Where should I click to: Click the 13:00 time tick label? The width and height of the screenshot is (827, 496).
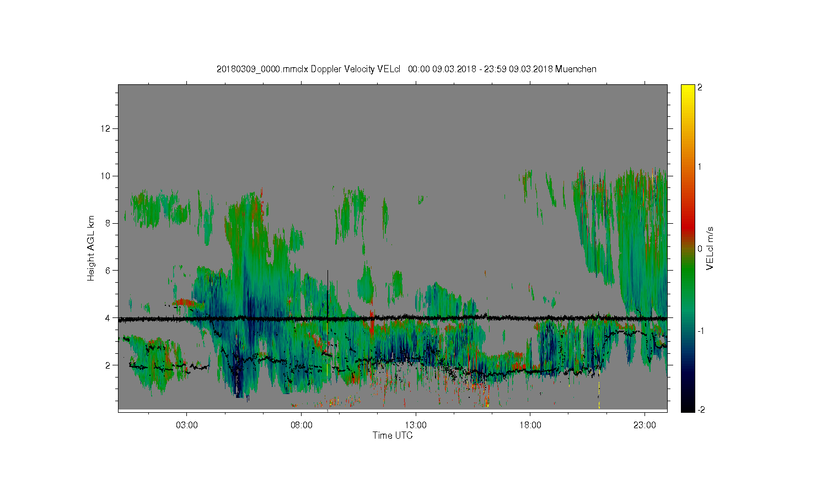pos(416,425)
